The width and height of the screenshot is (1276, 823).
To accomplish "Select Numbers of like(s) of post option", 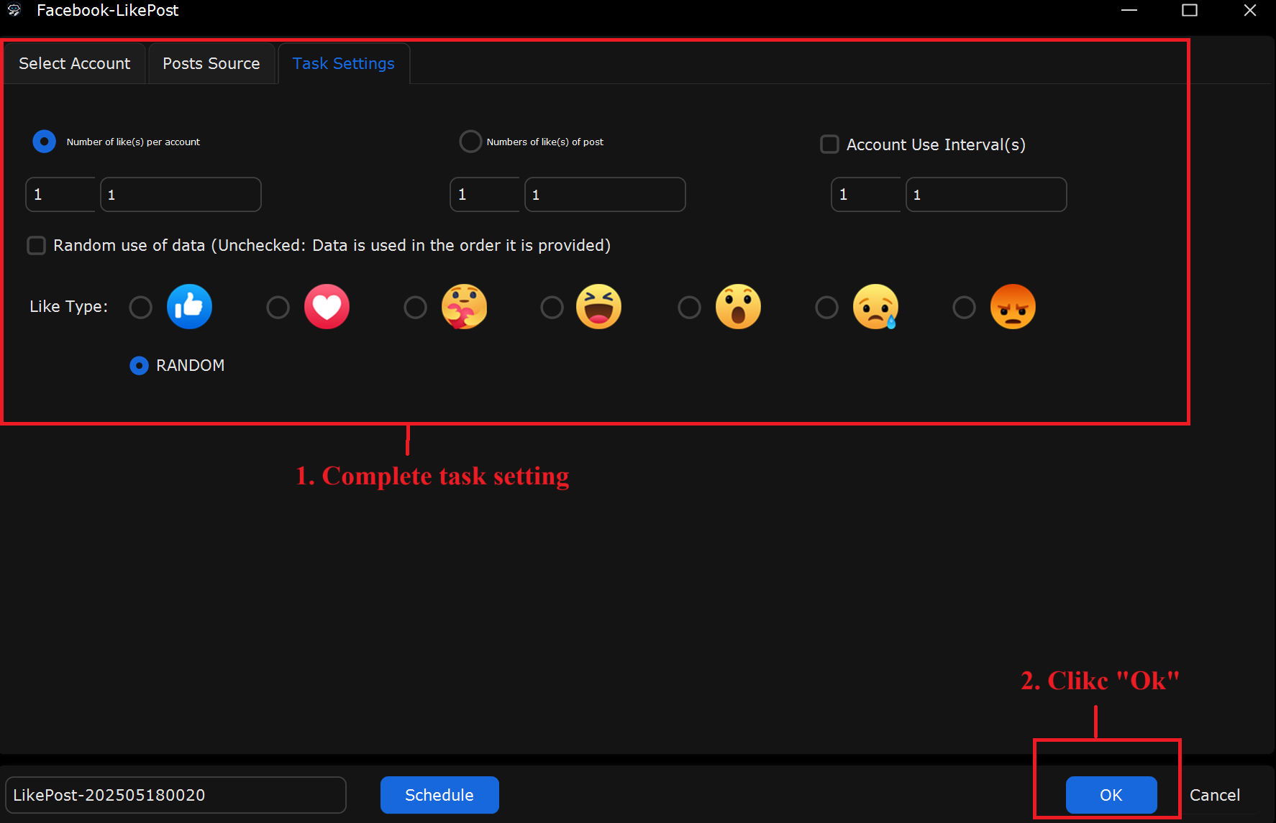I will click(x=470, y=142).
